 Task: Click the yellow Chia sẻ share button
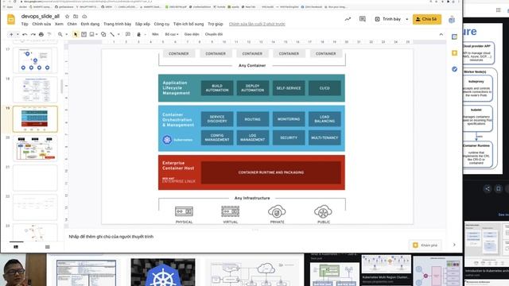coord(427,19)
